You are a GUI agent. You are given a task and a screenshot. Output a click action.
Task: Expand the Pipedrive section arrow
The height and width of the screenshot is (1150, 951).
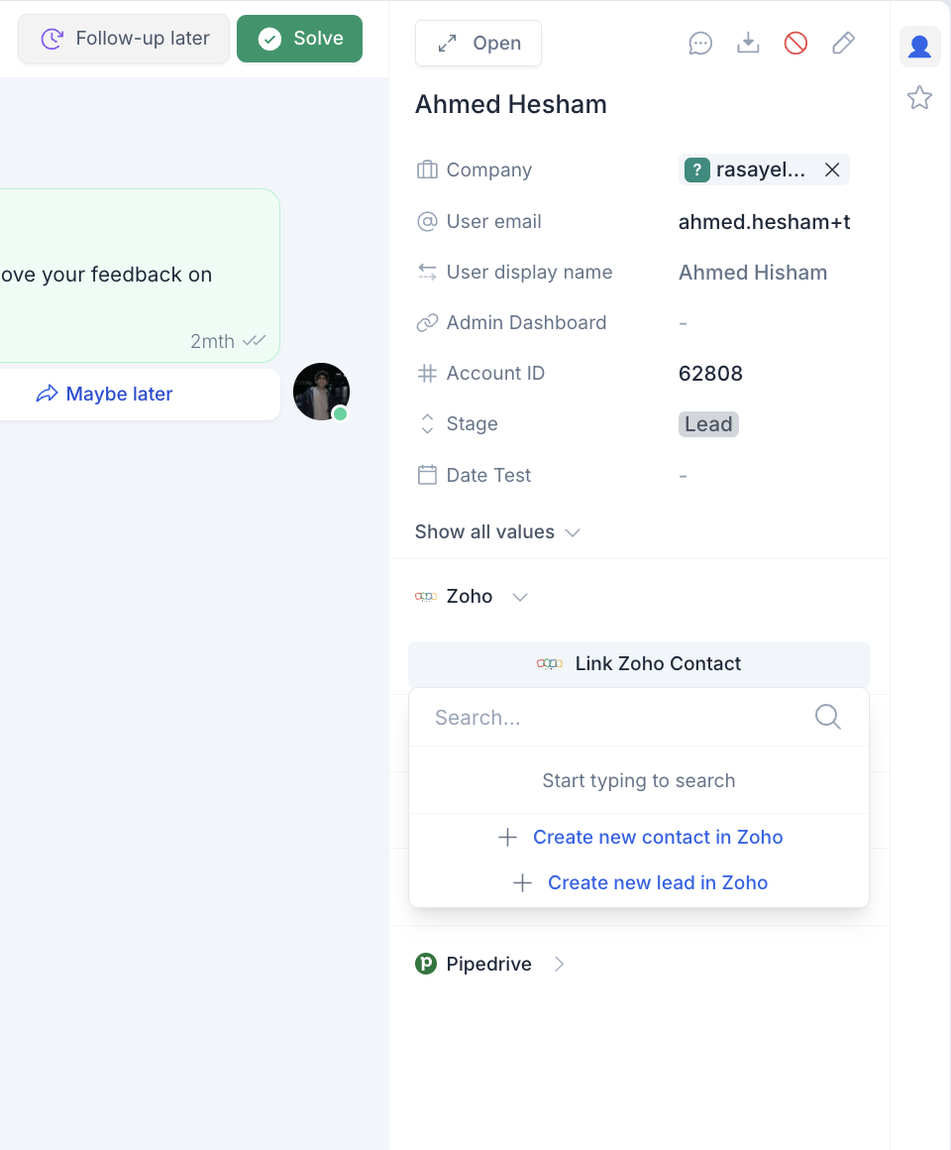pyautogui.click(x=559, y=964)
